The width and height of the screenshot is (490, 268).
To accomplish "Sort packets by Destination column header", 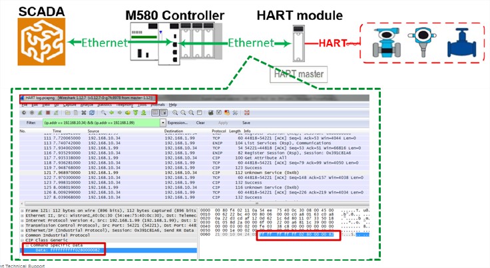I will [174, 131].
